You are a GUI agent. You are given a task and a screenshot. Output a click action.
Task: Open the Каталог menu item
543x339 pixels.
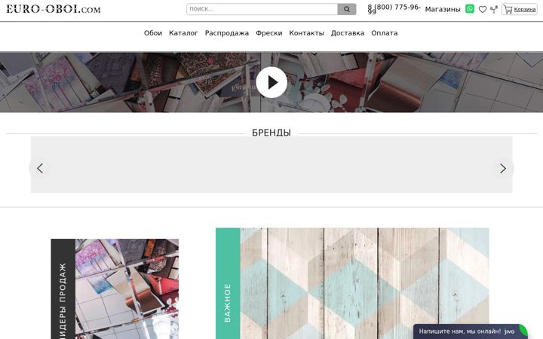pyautogui.click(x=183, y=33)
